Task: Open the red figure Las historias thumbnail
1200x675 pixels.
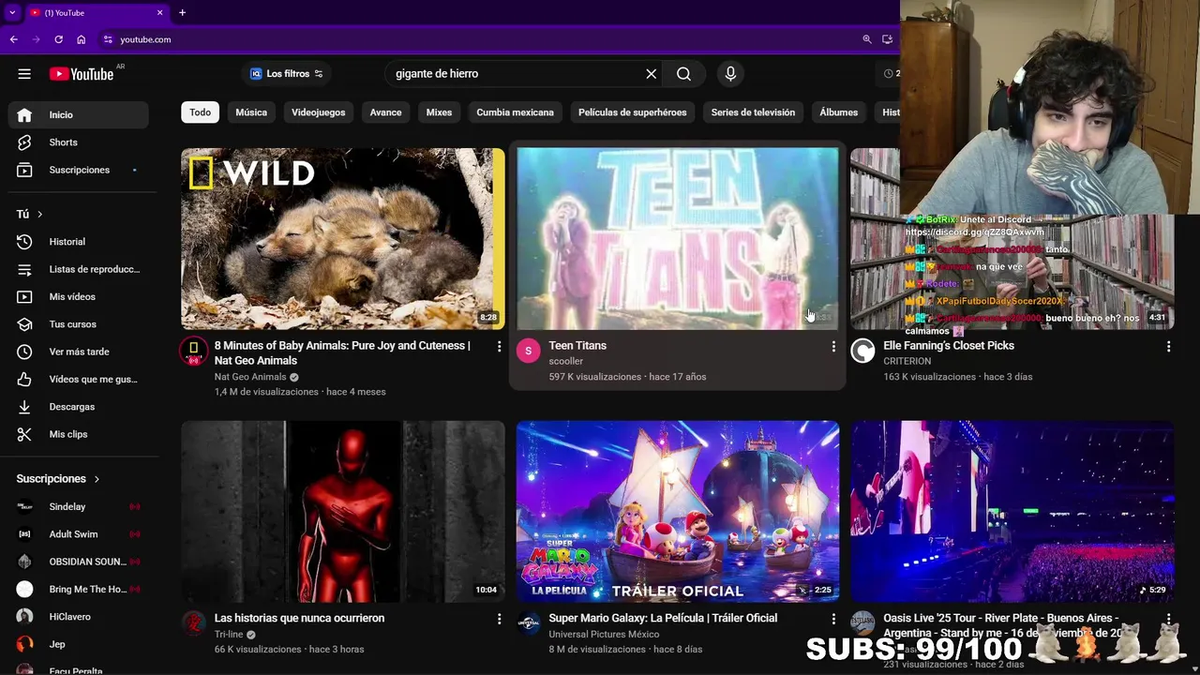Action: pyautogui.click(x=343, y=511)
